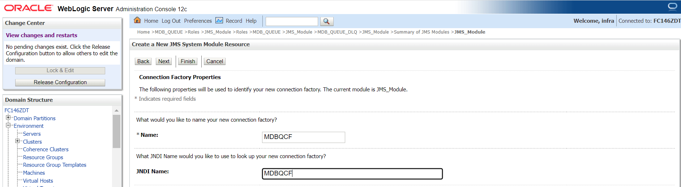Open the FC146ZDT domain root node
Viewport: 681px width, 187px height.
(x=17, y=110)
